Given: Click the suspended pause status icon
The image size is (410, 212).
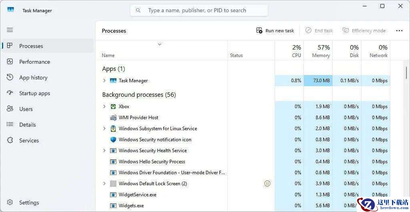Looking at the screenshot, I should (267, 184).
